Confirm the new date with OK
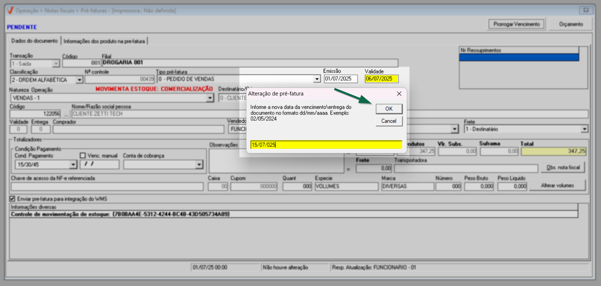Screen dimensions: 601x286 coord(389,109)
